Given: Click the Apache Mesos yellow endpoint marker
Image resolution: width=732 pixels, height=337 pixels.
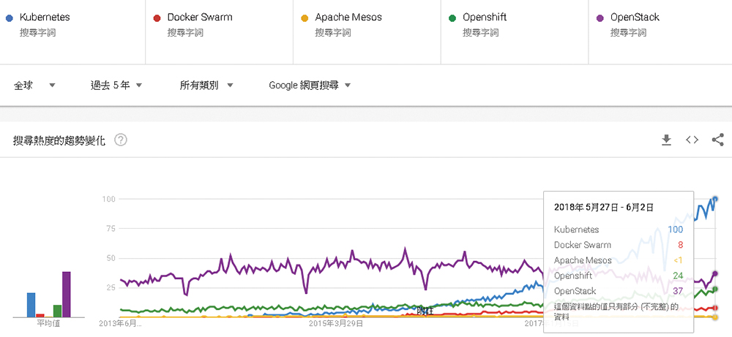Looking at the screenshot, I should click(715, 317).
